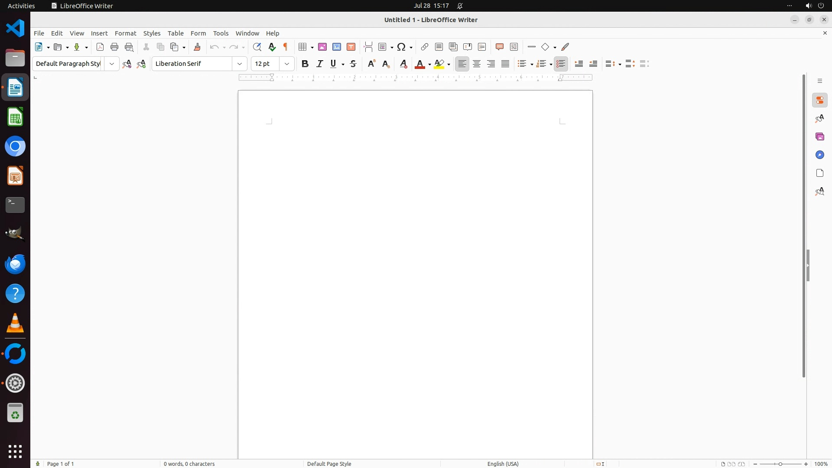Open Thunderbird from the Ubuntu dock
Screen dimensions: 832x468
coord(15,264)
